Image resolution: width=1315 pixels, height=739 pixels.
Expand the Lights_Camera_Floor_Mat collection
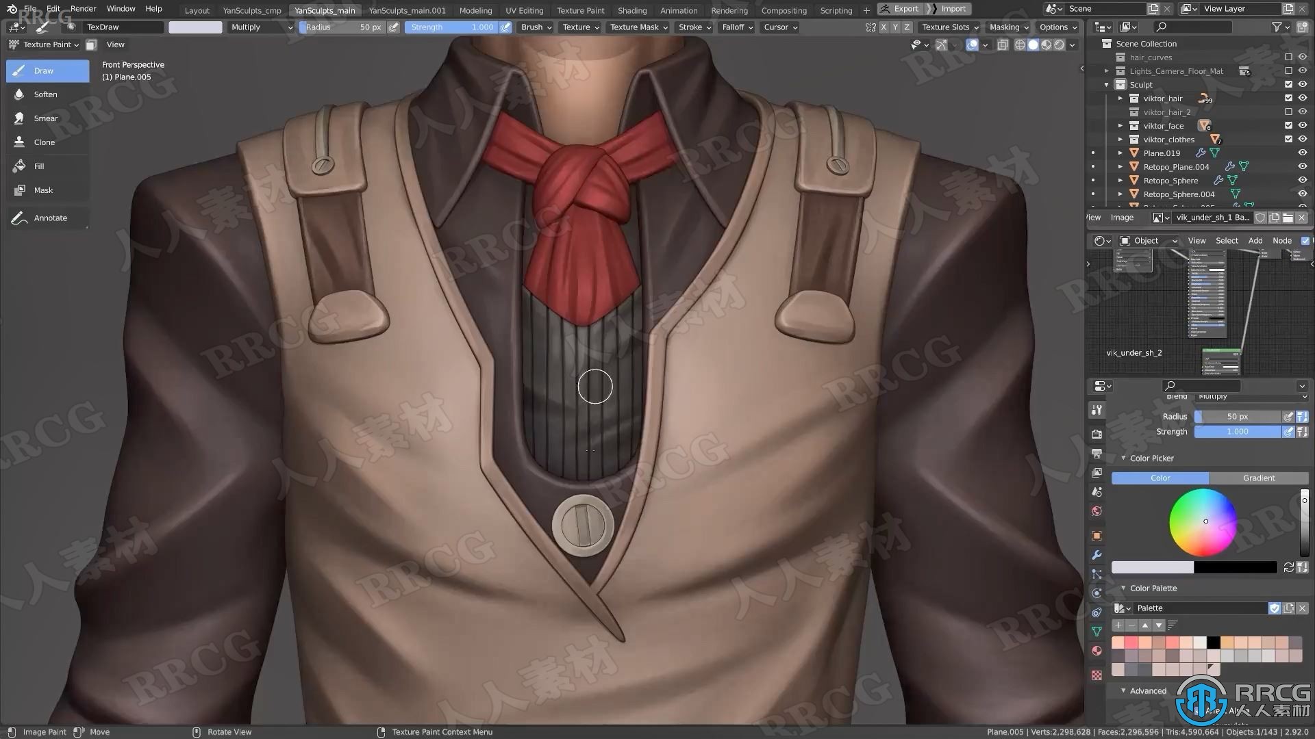(1106, 71)
